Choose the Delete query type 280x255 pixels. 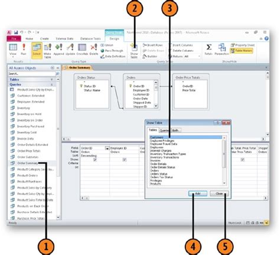94,49
